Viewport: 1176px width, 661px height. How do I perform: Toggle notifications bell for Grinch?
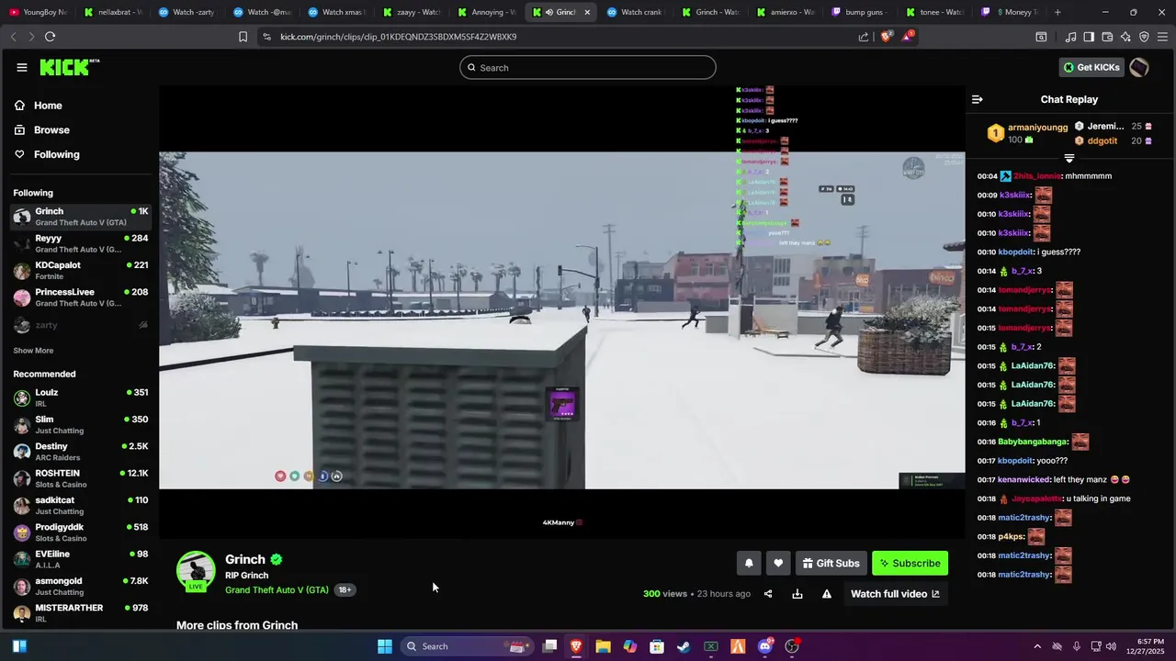pyautogui.click(x=749, y=563)
